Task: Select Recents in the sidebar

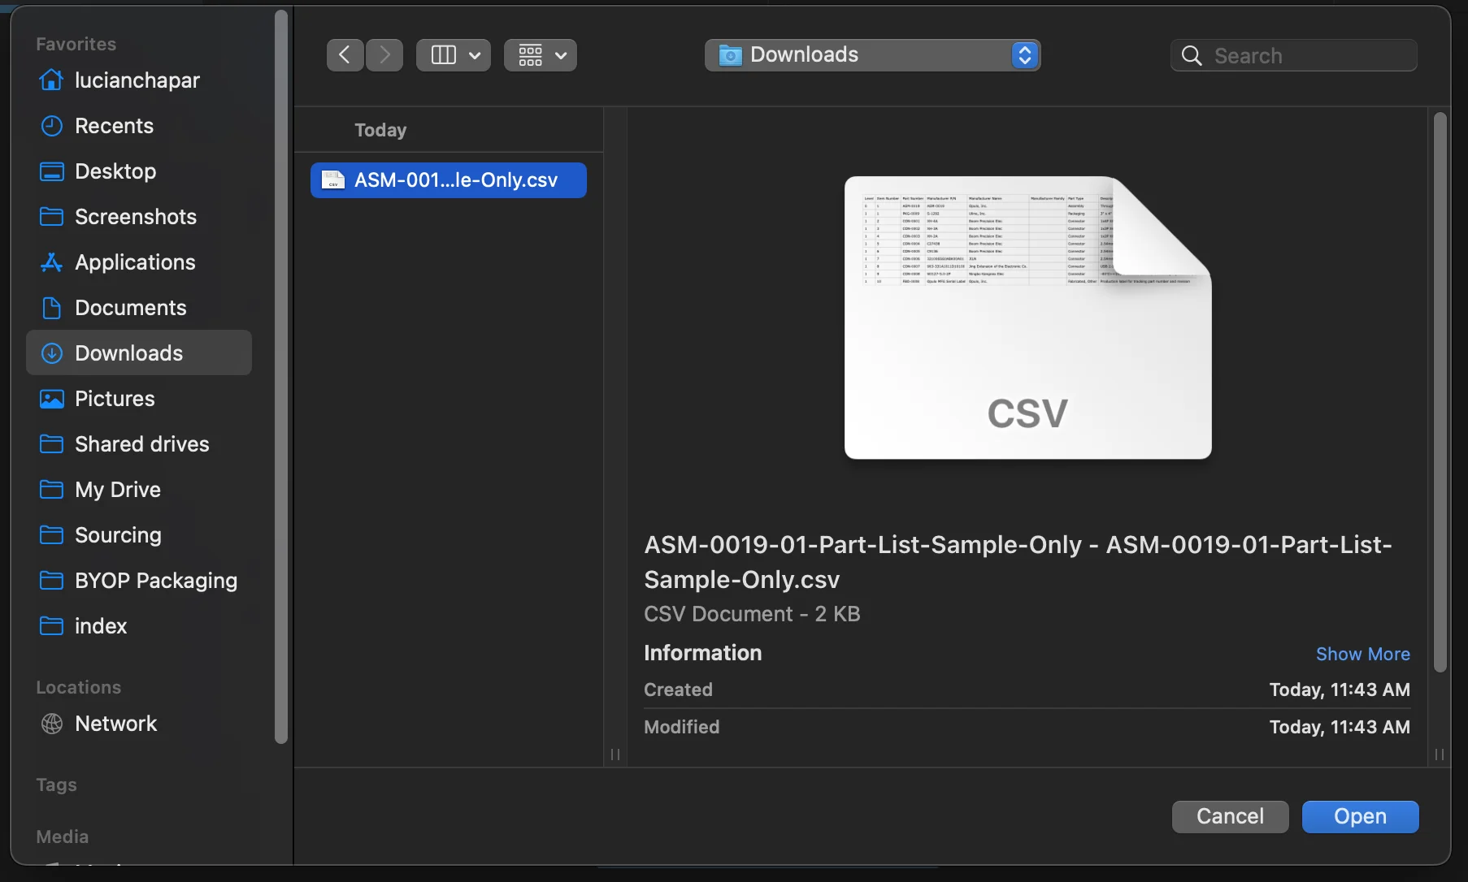Action: (x=114, y=126)
